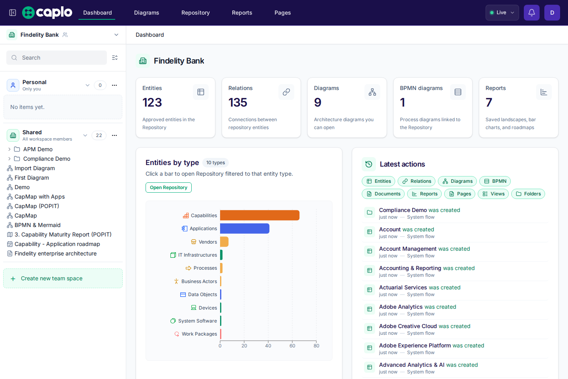Collapse the Personal space section
The width and height of the screenshot is (568, 379).
[88, 85]
